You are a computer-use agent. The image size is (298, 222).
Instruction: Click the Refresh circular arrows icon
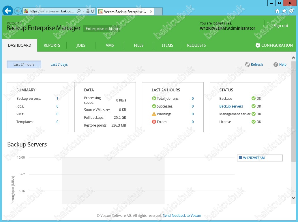pyautogui.click(x=247, y=65)
